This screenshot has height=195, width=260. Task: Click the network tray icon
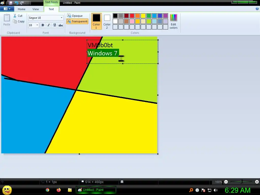(x=209, y=190)
